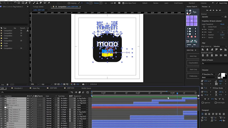The image size is (228, 128).
Task: Click the timeline current time indicator
Action: coord(177,93)
